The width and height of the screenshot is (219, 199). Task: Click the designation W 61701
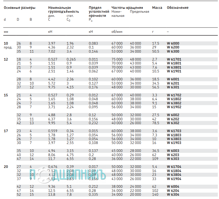pyautogui.click(x=174, y=59)
